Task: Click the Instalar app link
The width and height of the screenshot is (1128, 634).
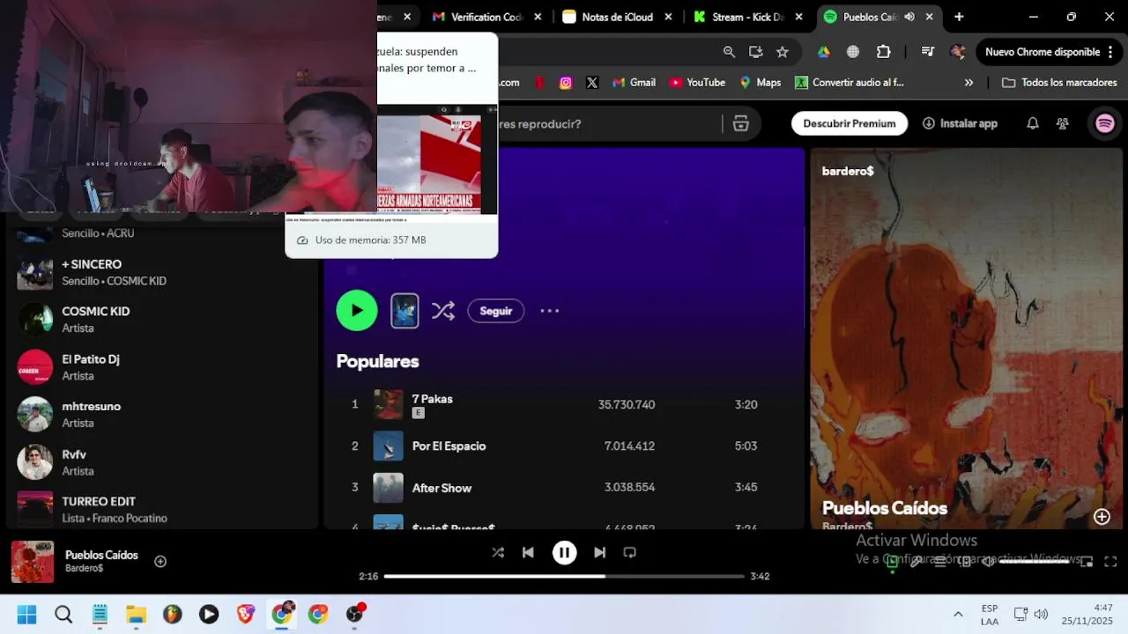Action: pos(960,123)
